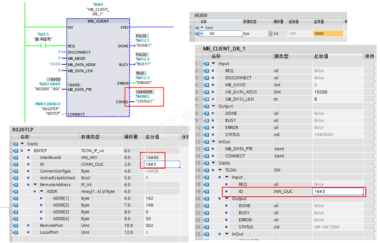The width and height of the screenshot is (380, 243).
Task: Click the data block icon of the RemotePort row
Action: coord(16,225)
